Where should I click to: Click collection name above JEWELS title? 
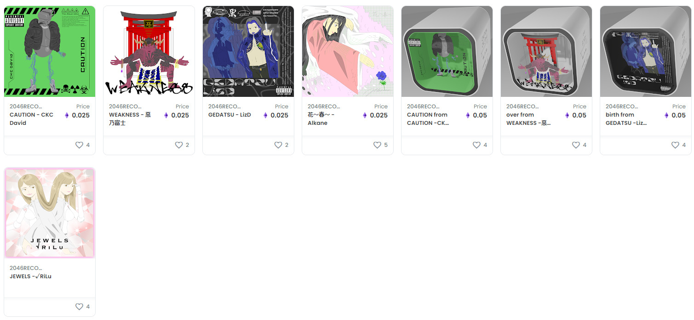(x=26, y=268)
